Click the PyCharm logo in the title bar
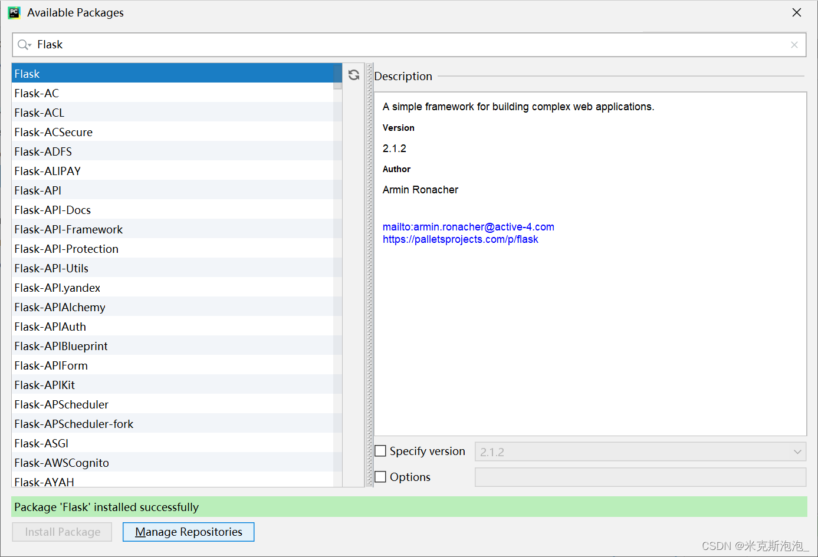The image size is (818, 557). click(14, 12)
